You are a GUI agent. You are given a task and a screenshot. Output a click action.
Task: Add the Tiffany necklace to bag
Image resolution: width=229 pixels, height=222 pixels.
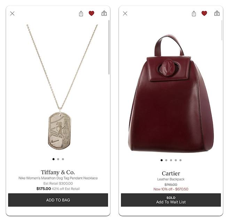pos(58,200)
